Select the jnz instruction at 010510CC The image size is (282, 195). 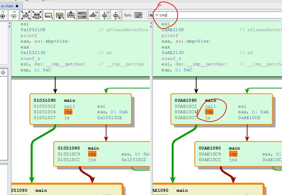pyautogui.click(x=92, y=160)
